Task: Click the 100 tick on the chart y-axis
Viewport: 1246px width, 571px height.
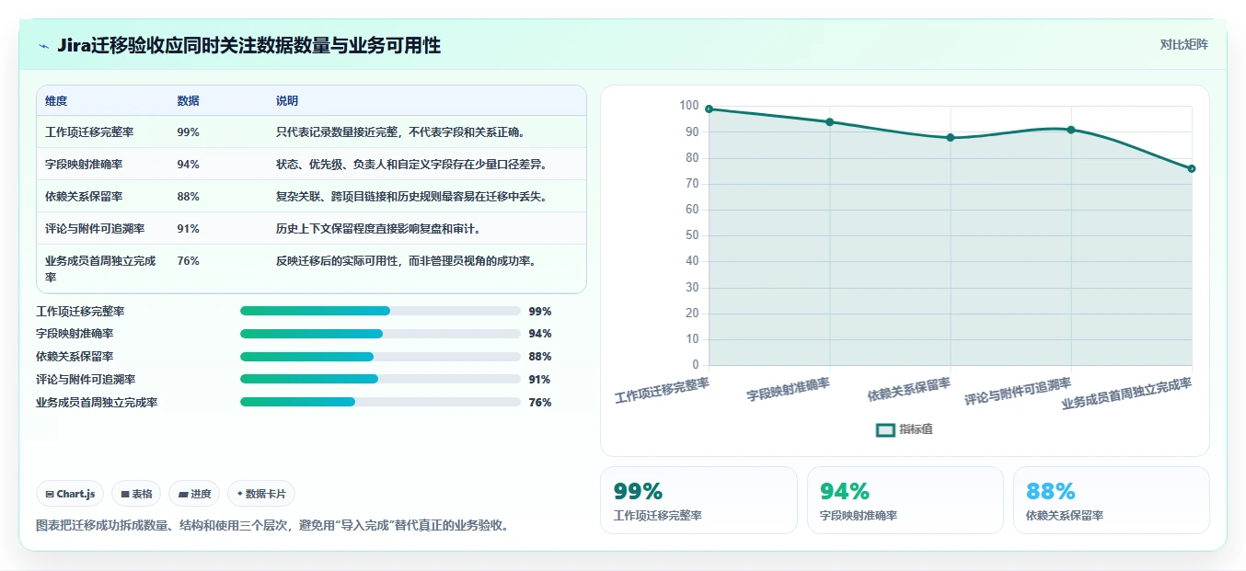Action: pos(689,106)
